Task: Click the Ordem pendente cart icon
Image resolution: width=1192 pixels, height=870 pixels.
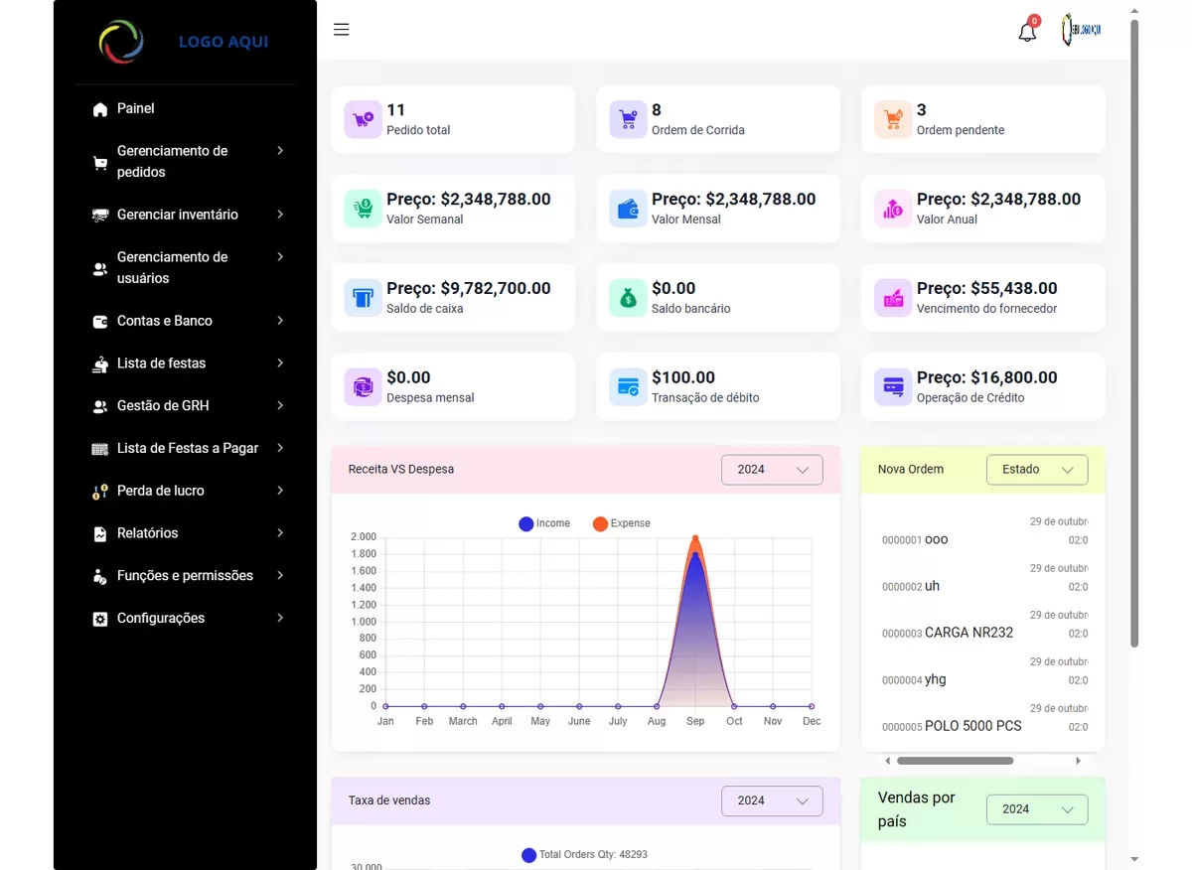Action: pos(893,119)
